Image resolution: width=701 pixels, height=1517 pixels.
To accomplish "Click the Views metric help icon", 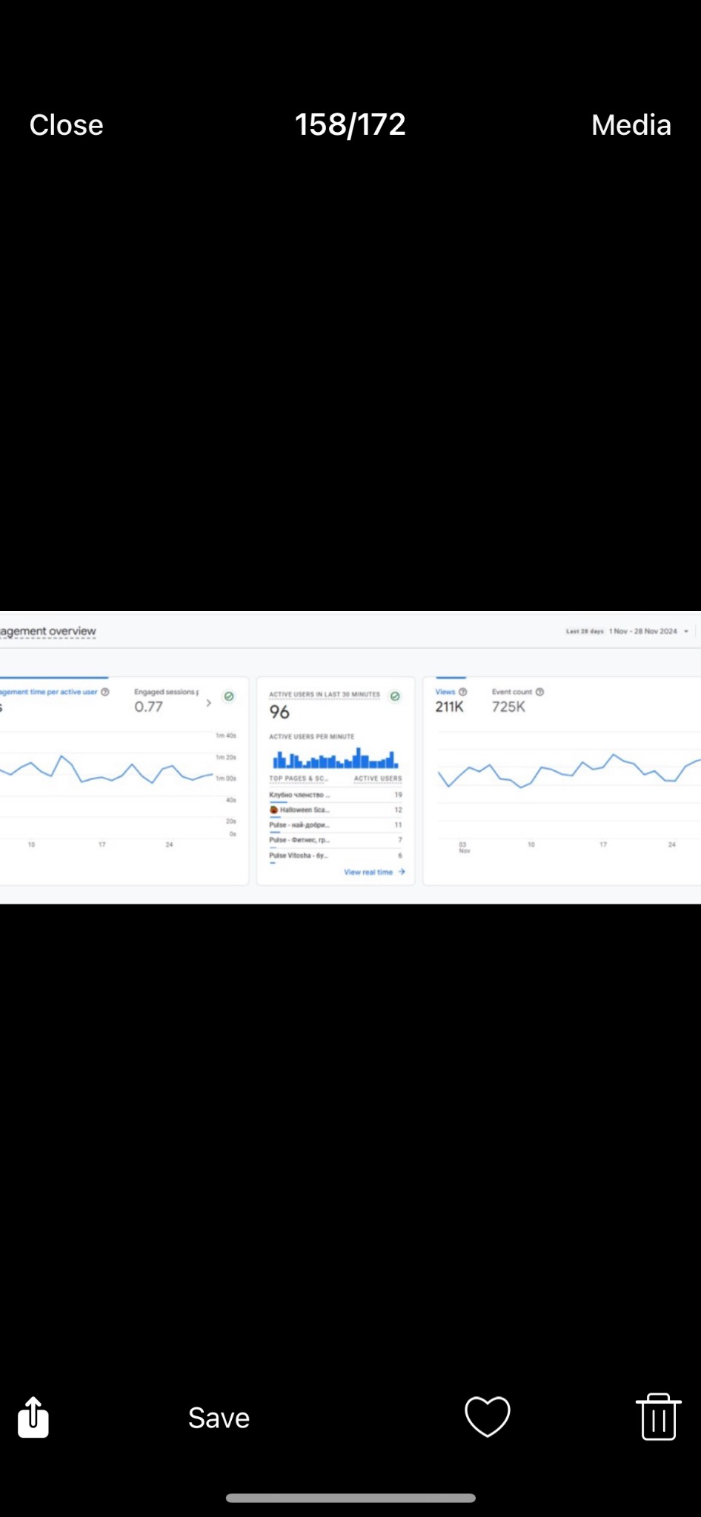I will tap(463, 692).
